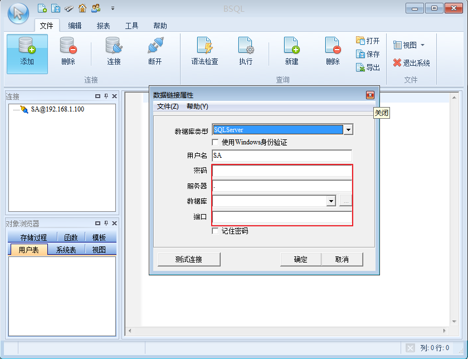Close the 连接 panel
Screen dimensions: 468x359
[x=114, y=96]
